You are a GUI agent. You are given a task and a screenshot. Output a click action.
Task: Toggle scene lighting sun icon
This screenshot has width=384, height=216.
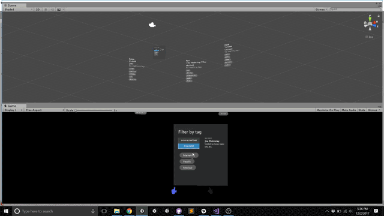46,10
